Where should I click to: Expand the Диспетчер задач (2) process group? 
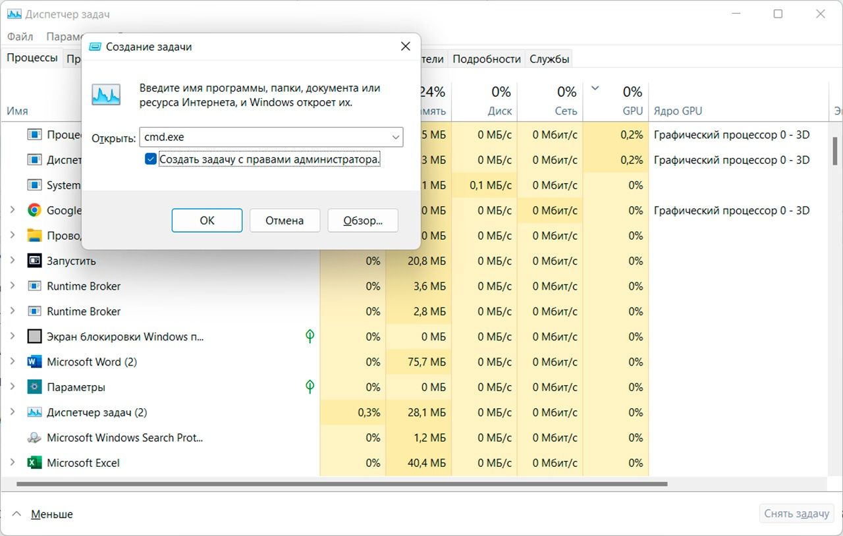(x=12, y=412)
